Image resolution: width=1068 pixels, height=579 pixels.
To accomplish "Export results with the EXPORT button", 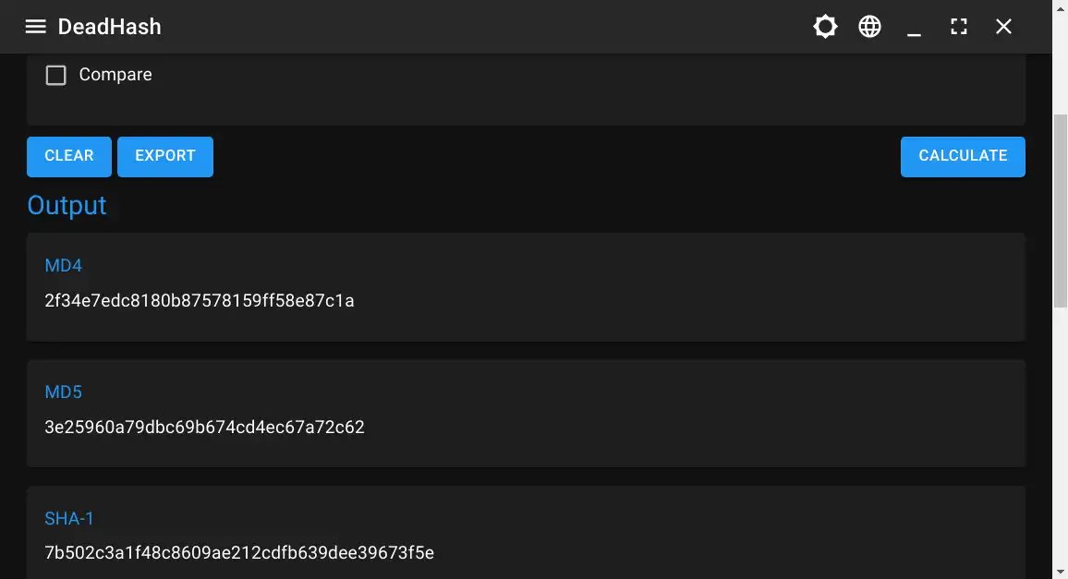I will tap(164, 156).
